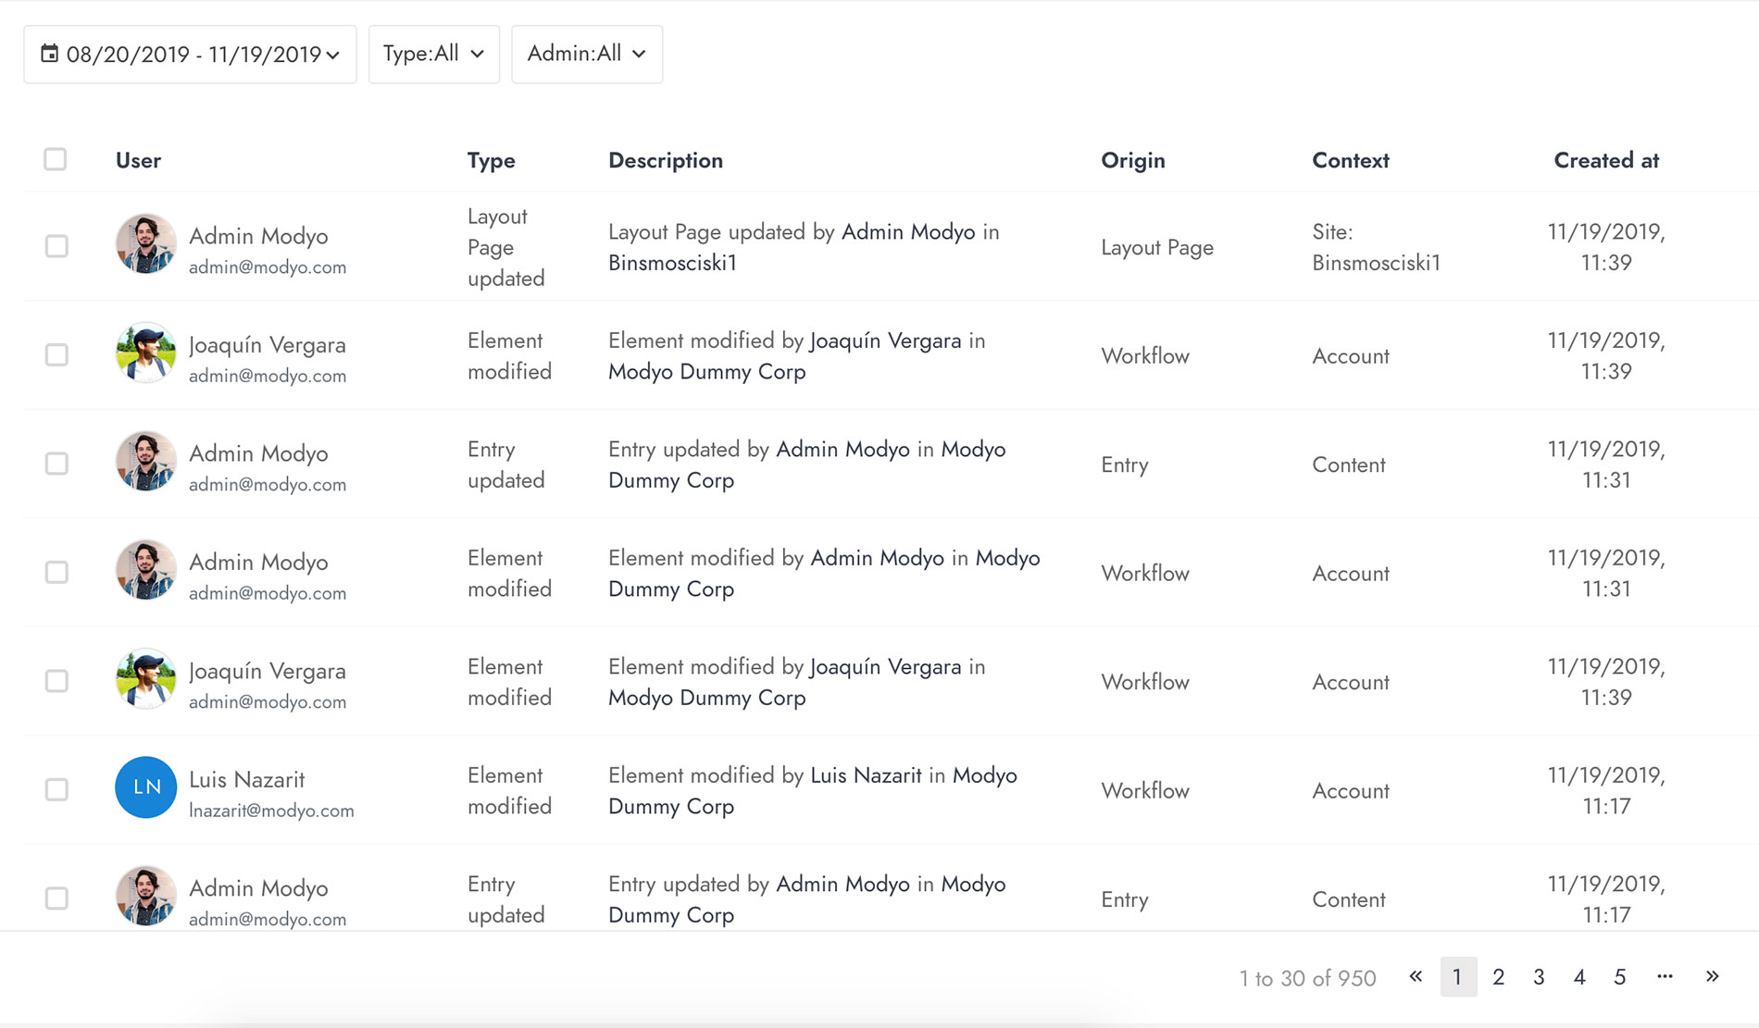The image size is (1759, 1028).
Task: Sort by the Created at column header
Action: point(1606,160)
